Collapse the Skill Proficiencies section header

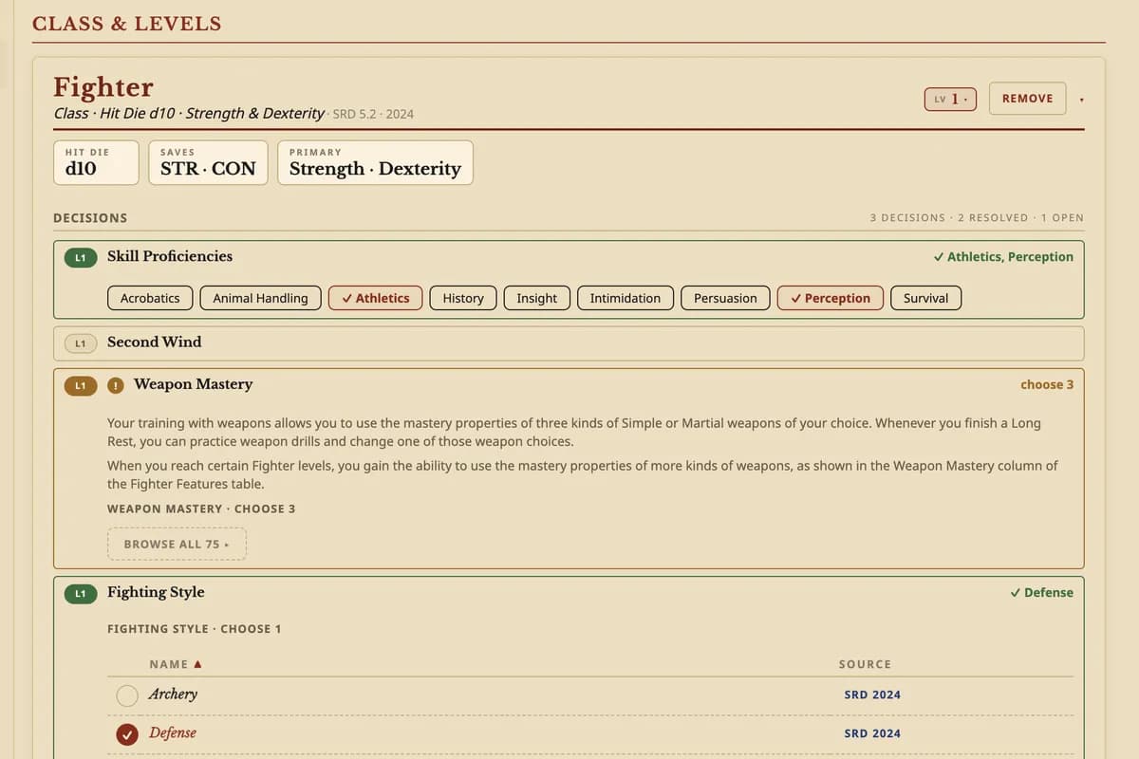pos(569,257)
